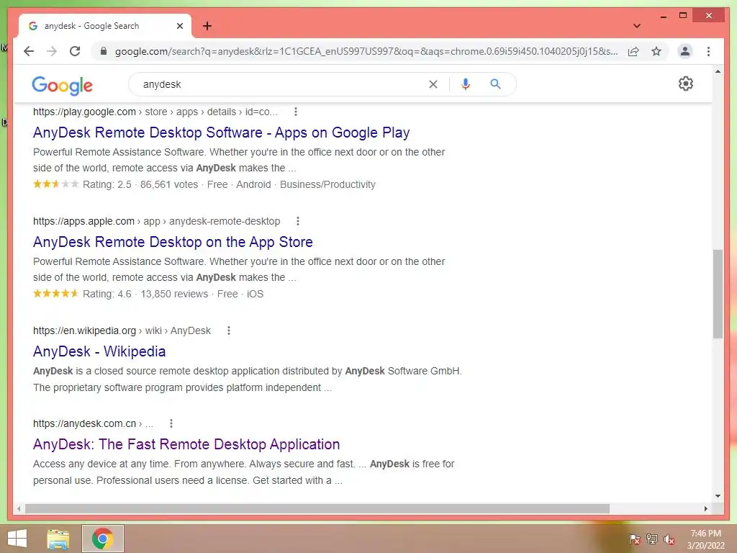Click the muted volume tray icon

click(x=669, y=539)
